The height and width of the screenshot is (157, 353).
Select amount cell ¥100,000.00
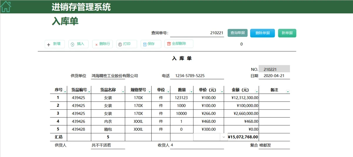pyautogui.click(x=241, y=106)
